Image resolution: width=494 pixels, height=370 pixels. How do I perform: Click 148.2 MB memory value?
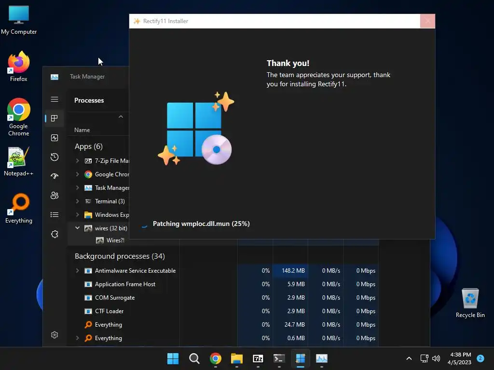293,271
